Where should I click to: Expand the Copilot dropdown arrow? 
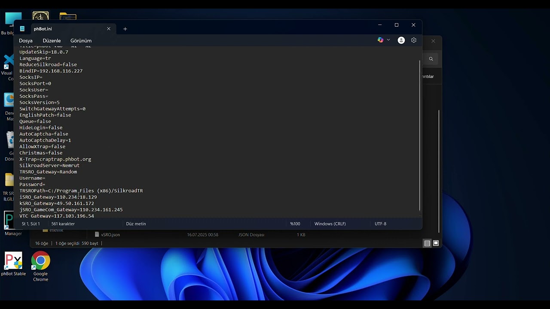pos(388,40)
